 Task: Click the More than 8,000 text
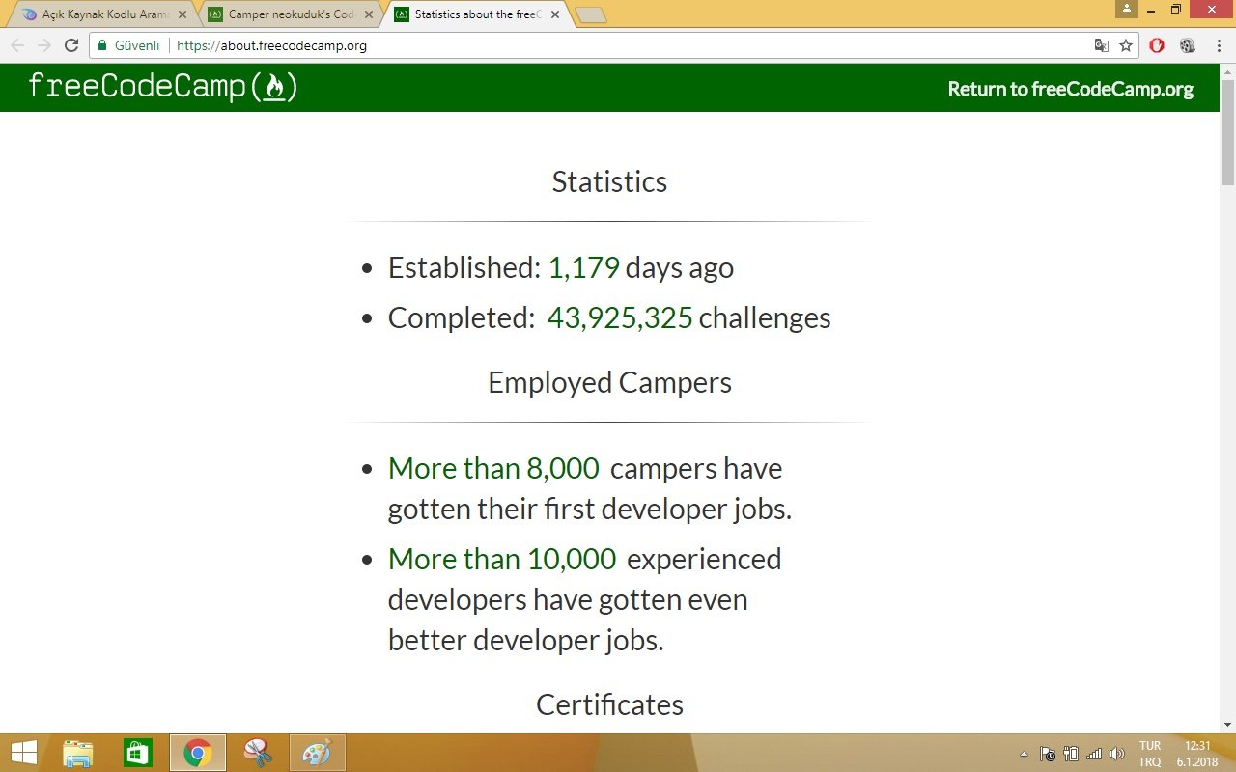click(x=493, y=468)
